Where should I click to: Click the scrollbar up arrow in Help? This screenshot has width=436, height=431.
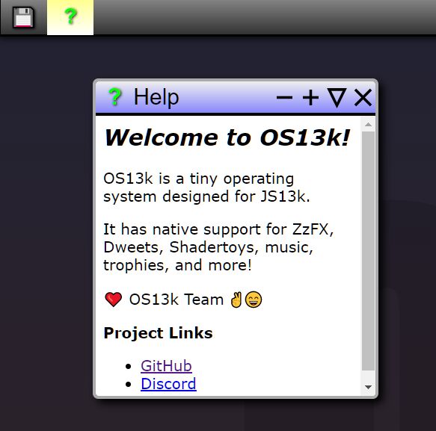point(368,124)
